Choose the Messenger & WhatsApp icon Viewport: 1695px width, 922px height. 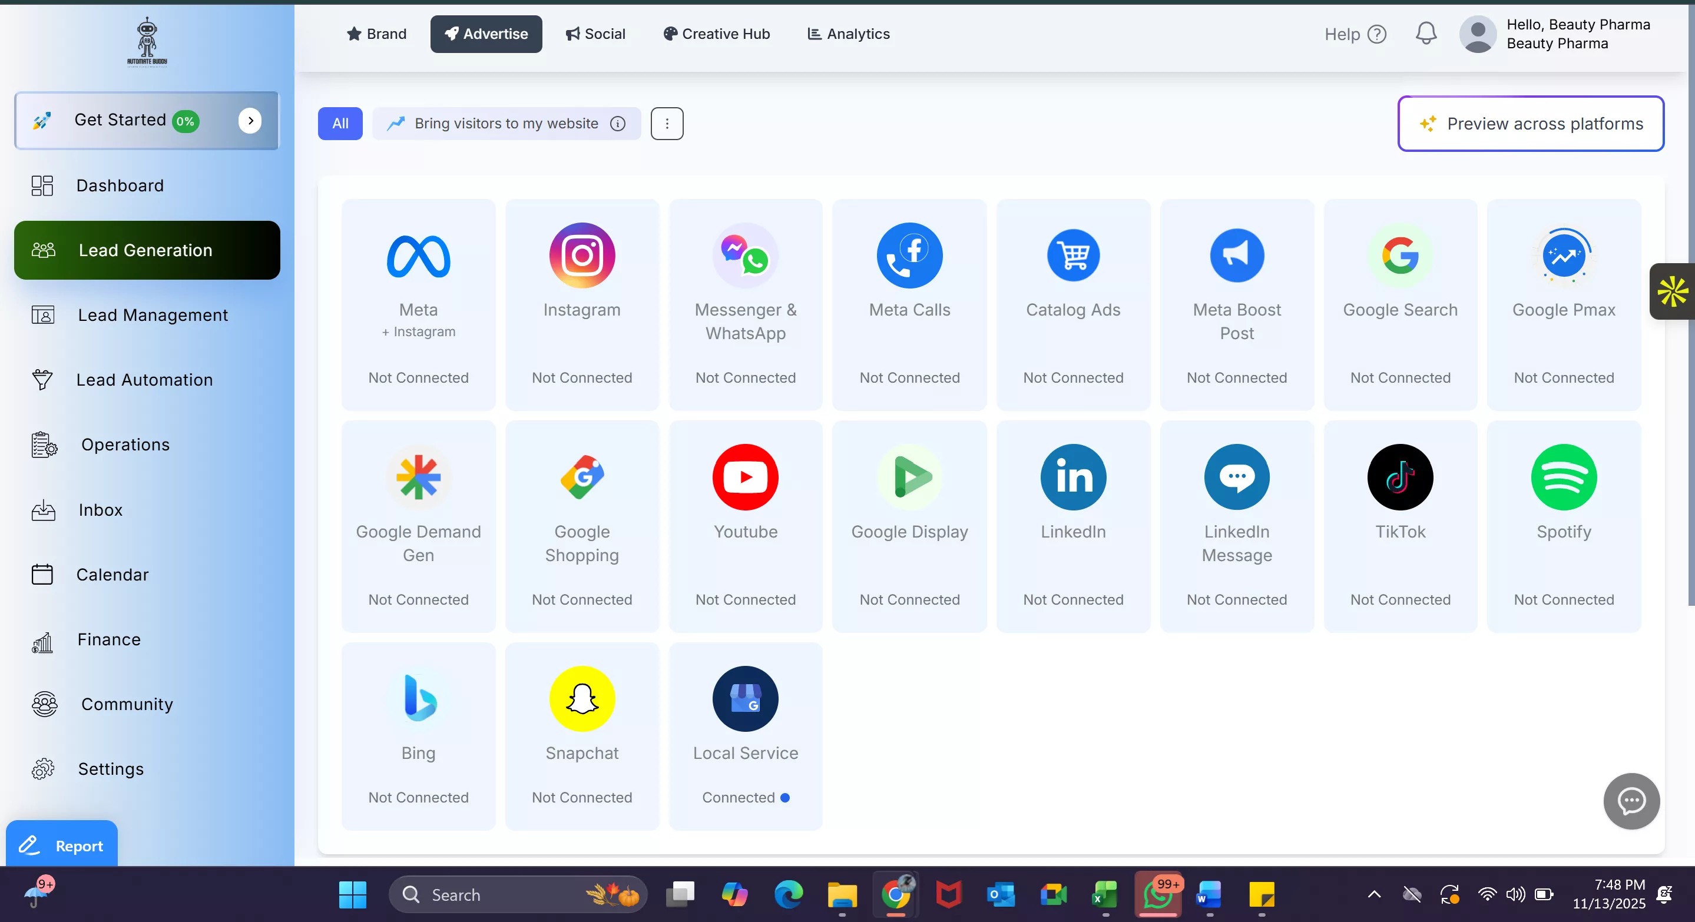[x=745, y=255]
